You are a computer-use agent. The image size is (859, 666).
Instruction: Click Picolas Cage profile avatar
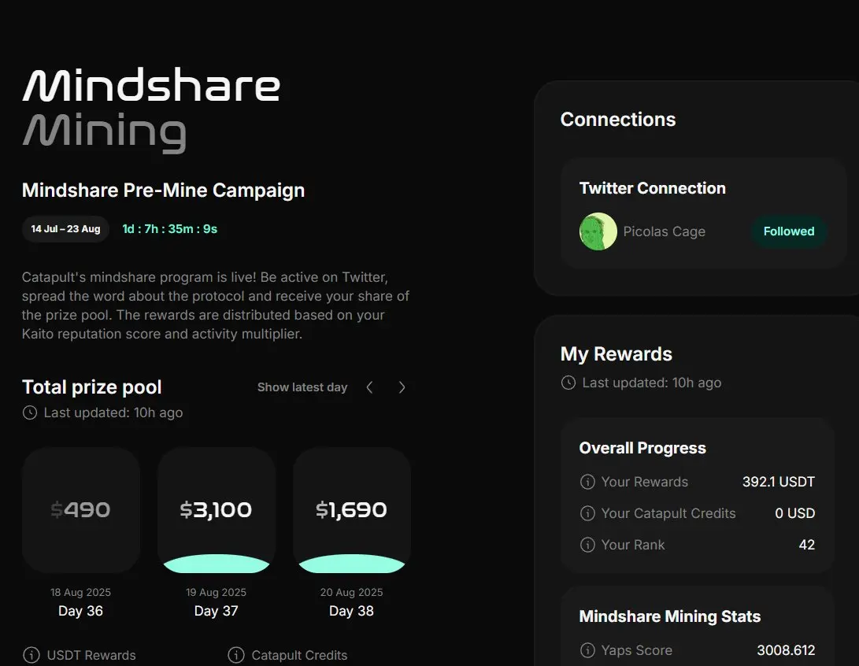[x=598, y=231]
